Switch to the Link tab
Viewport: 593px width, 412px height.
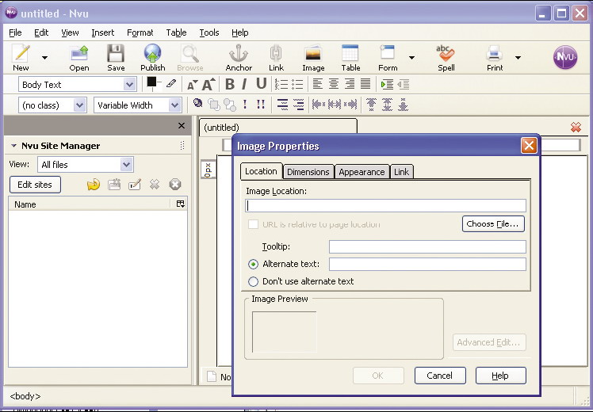click(x=402, y=172)
